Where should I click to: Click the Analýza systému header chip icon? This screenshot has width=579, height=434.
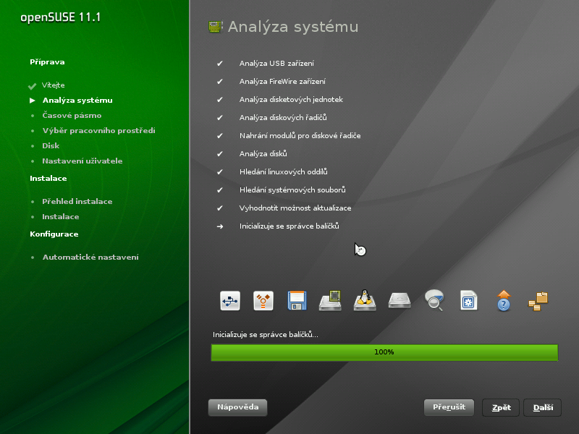coord(215,27)
